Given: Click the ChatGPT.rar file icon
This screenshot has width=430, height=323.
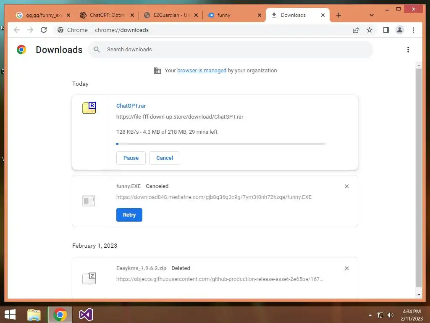Looking at the screenshot, I should (x=89, y=107).
